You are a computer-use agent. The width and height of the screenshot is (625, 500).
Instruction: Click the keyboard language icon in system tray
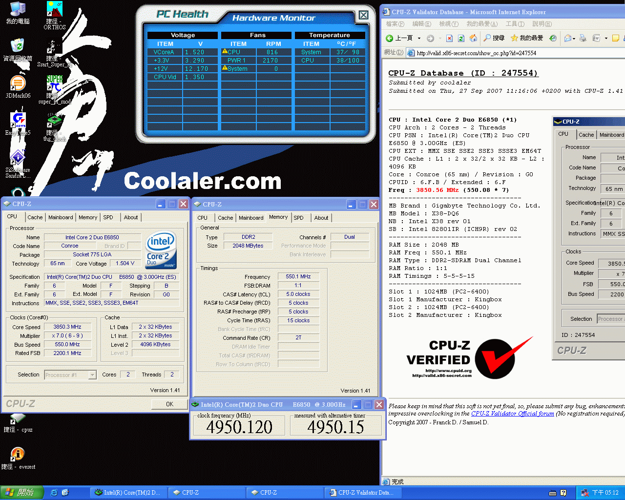point(553,493)
